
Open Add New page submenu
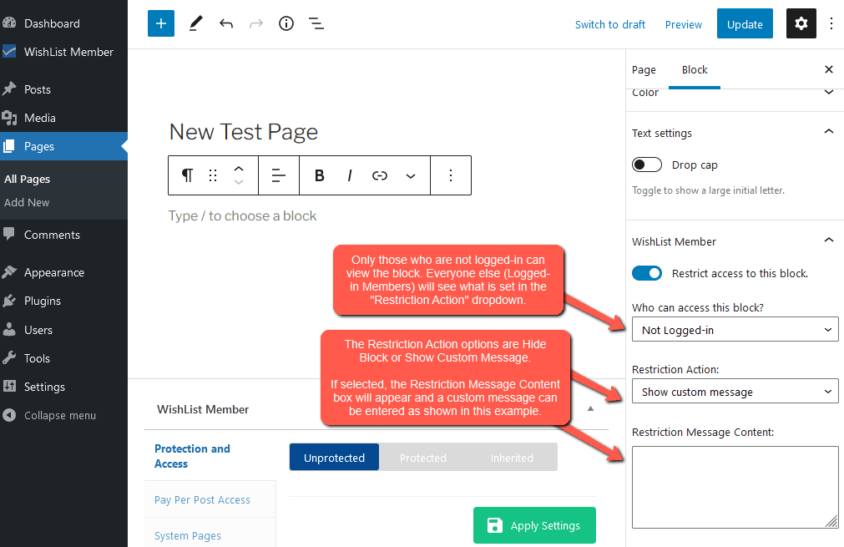tap(27, 202)
